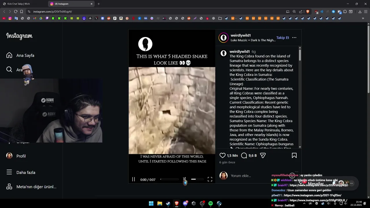
Task: Open the Daha fazla menu
Action: (x=21, y=172)
